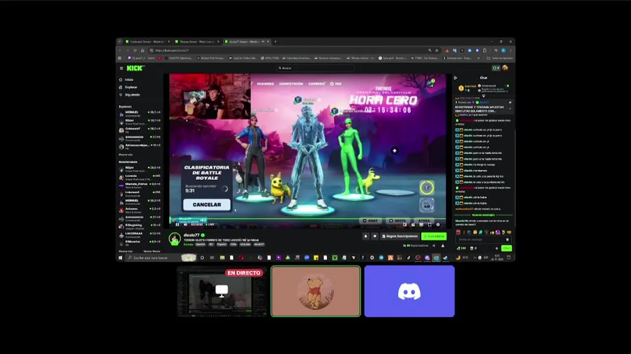Select the first emote in the chat emote row
This screenshot has width=631, height=354.
pyautogui.click(x=458, y=232)
